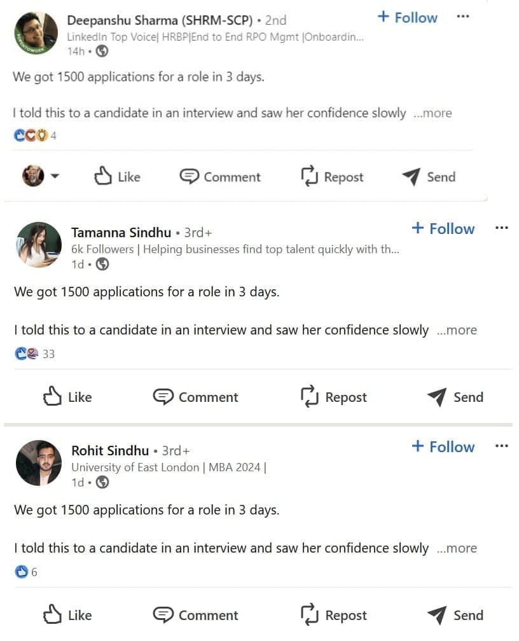Expand Rohit Sindhu's post with ...more
The height and width of the screenshot is (641, 519).
tap(457, 548)
